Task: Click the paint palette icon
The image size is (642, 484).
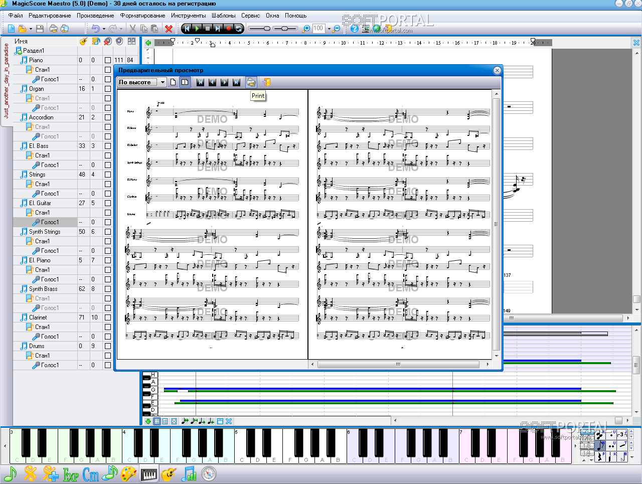Action: click(128, 474)
